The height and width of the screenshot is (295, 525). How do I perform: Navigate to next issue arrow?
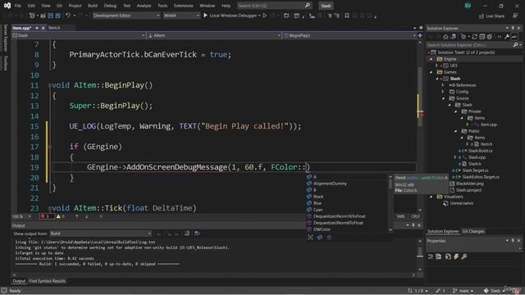tap(86, 216)
